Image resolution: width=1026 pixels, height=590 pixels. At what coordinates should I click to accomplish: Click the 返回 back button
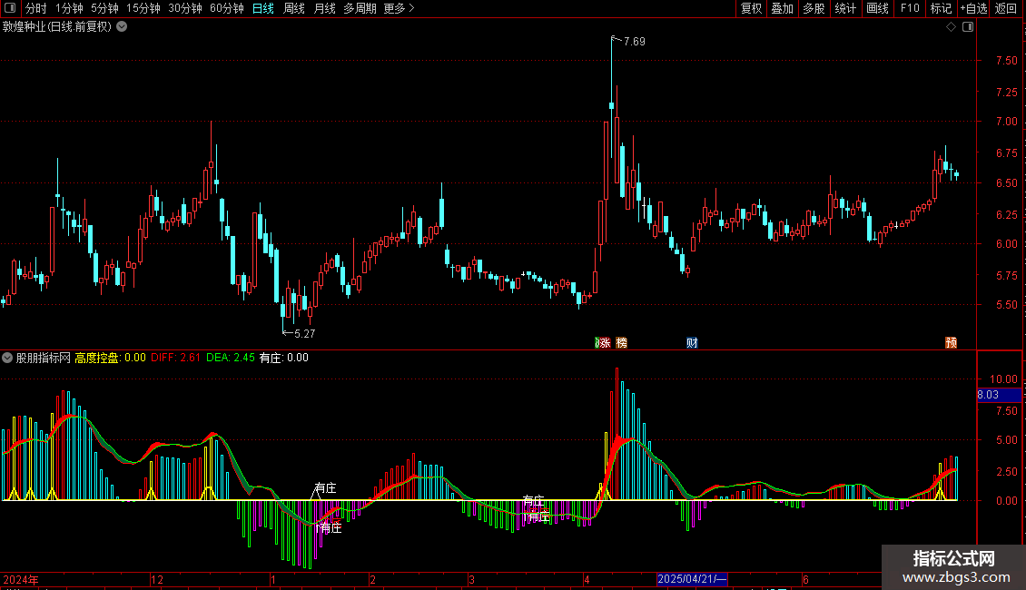[x=1006, y=8]
